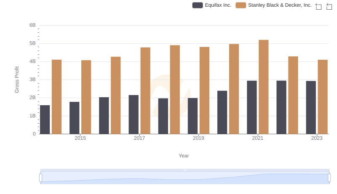The width and height of the screenshot is (337, 194).
Task: Grab the right data zoom slider handle
Action: (x=329, y=178)
